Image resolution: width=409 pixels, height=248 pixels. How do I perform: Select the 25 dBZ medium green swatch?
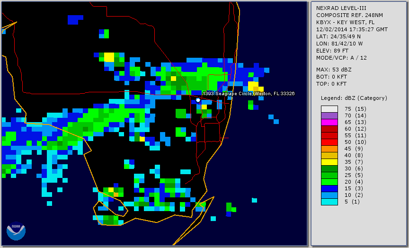pyautogui.click(x=329, y=175)
